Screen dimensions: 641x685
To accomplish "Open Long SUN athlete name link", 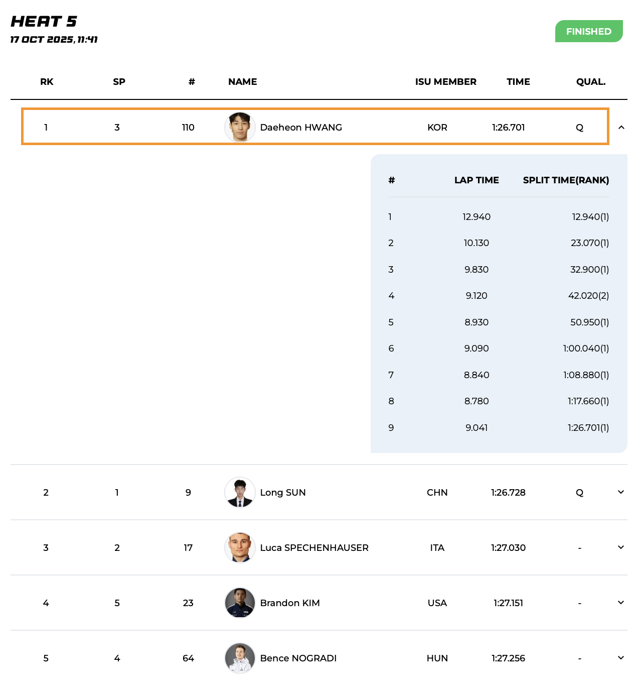I will click(x=283, y=493).
